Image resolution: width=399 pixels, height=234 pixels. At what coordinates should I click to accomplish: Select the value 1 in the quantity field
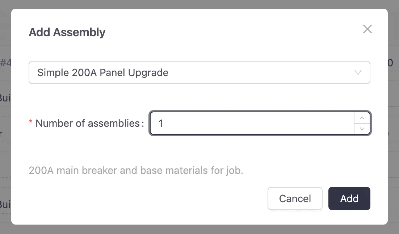pos(161,123)
